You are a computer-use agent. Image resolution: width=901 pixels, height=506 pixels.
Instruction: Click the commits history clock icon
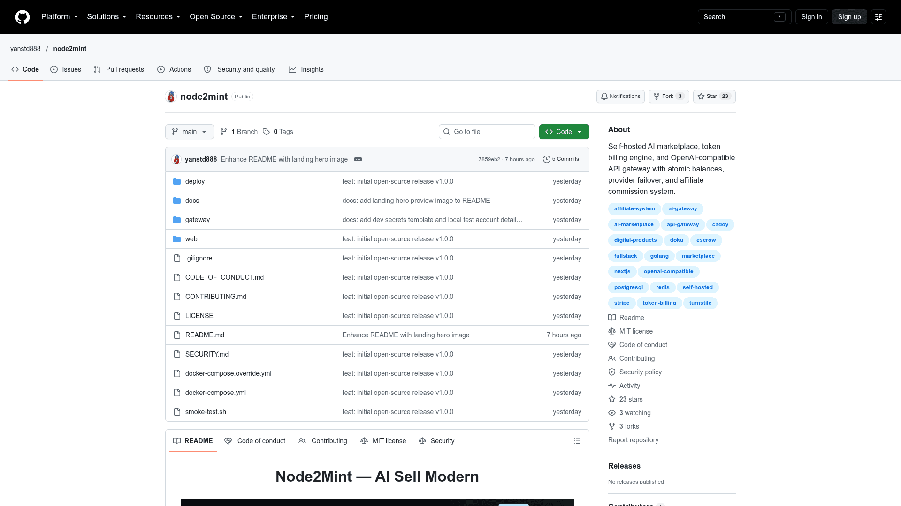coord(546,159)
